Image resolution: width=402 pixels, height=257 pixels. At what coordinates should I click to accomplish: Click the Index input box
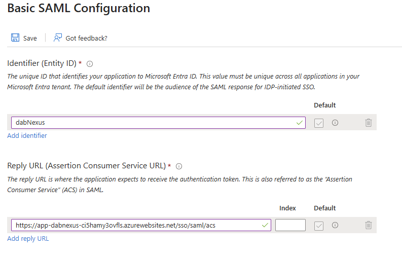[290, 225]
